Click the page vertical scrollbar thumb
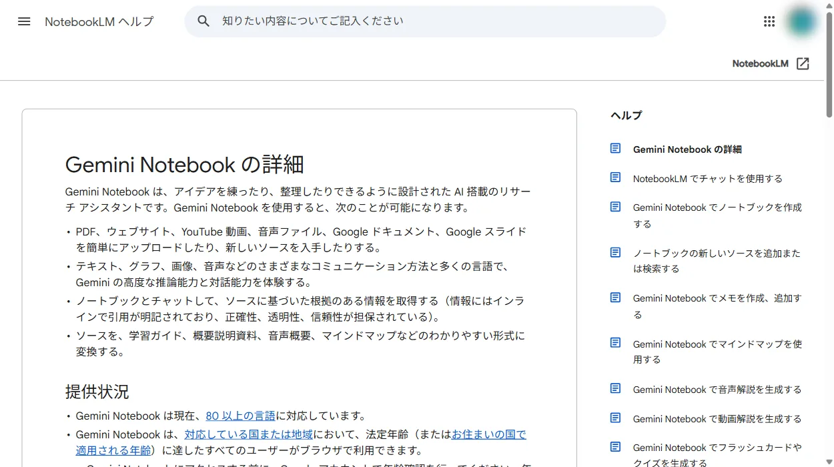Viewport: 834px width, 467px height. (829, 63)
